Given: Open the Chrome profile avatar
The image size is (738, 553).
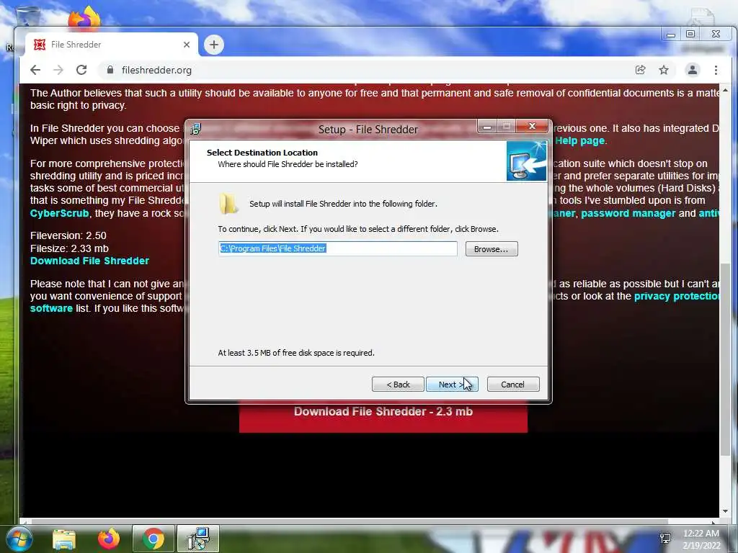Looking at the screenshot, I should click(693, 70).
